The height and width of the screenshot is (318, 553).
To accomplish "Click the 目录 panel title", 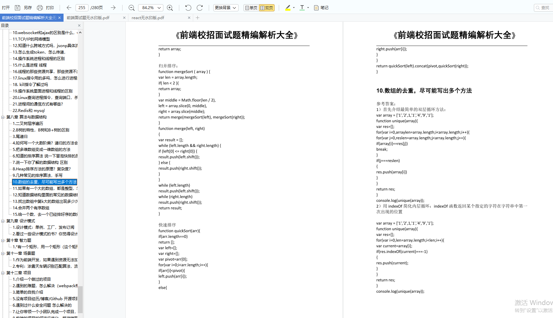I will (x=5, y=25).
